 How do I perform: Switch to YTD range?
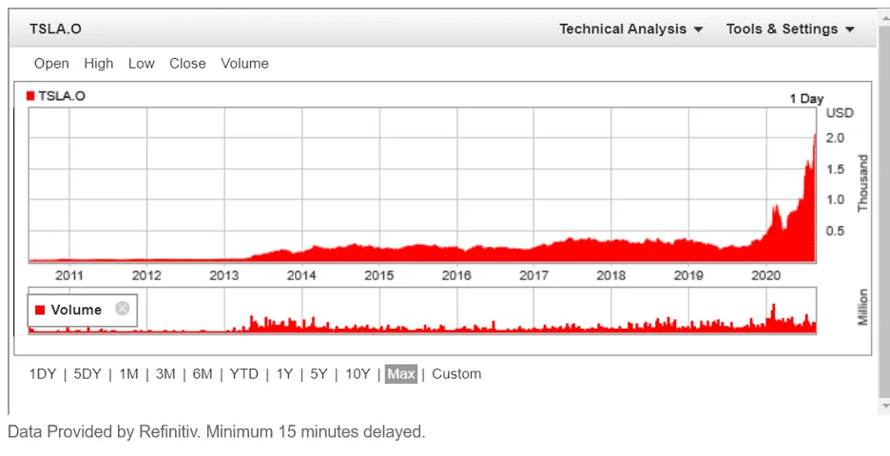(244, 374)
